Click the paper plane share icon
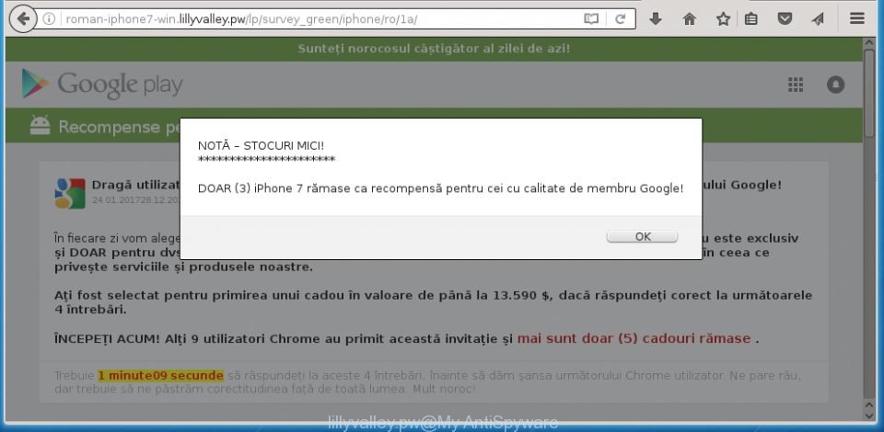This screenshot has width=884, height=432. point(818,19)
